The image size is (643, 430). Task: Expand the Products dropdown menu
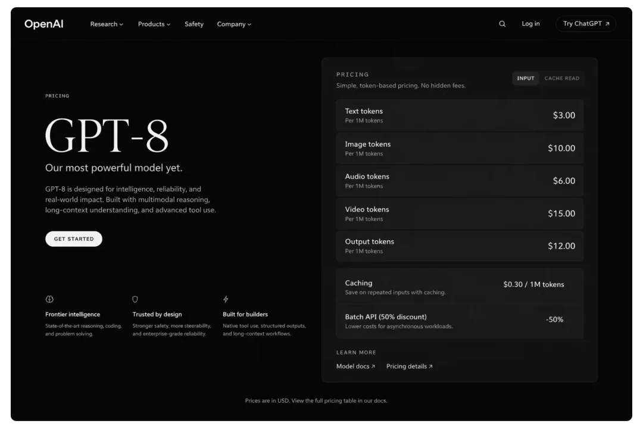pyautogui.click(x=154, y=24)
